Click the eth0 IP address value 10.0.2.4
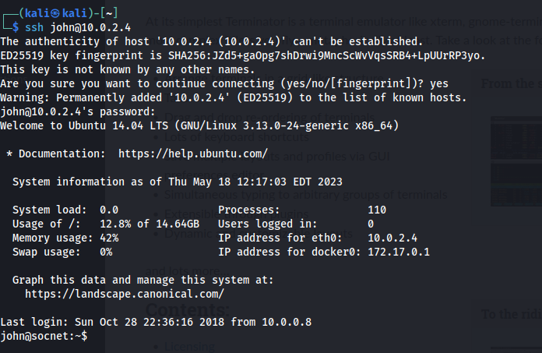542x353 pixels. pyautogui.click(x=392, y=238)
